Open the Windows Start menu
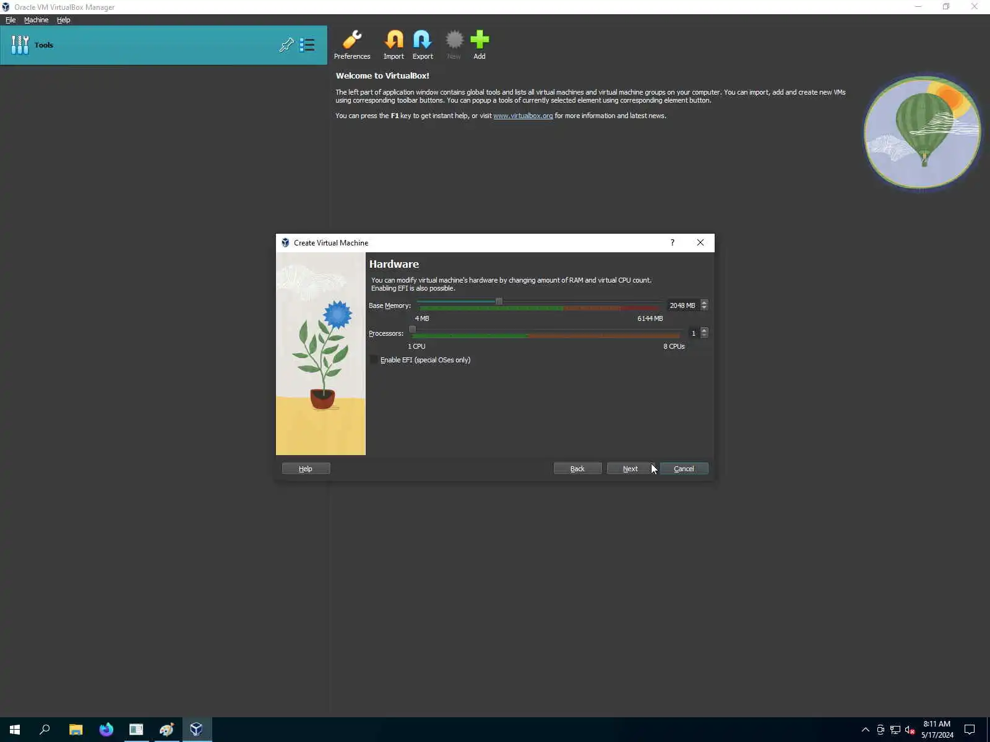Image resolution: width=990 pixels, height=742 pixels. pos(15,730)
